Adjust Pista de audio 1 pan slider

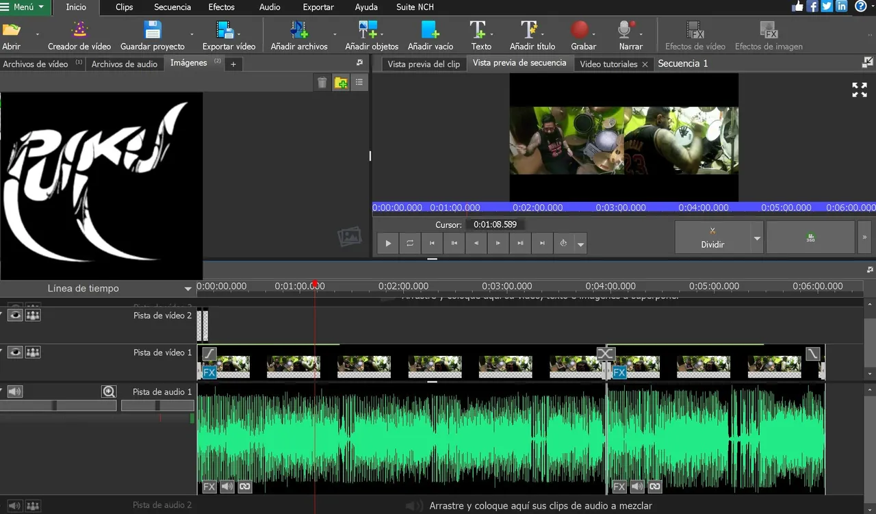click(x=157, y=405)
